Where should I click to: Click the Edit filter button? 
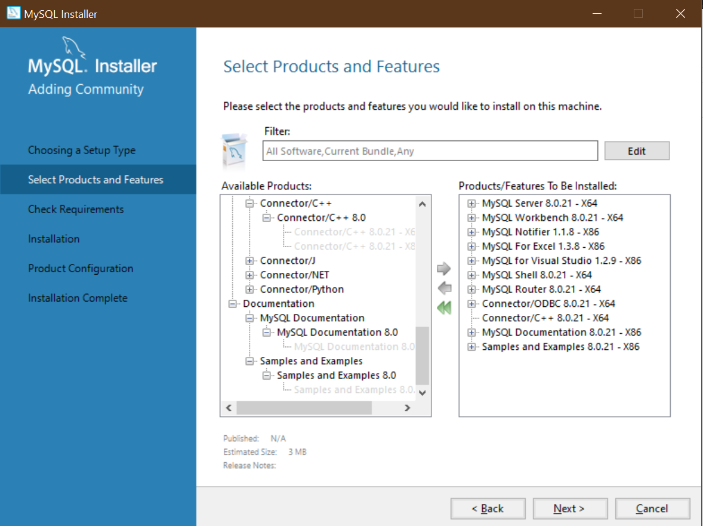637,151
